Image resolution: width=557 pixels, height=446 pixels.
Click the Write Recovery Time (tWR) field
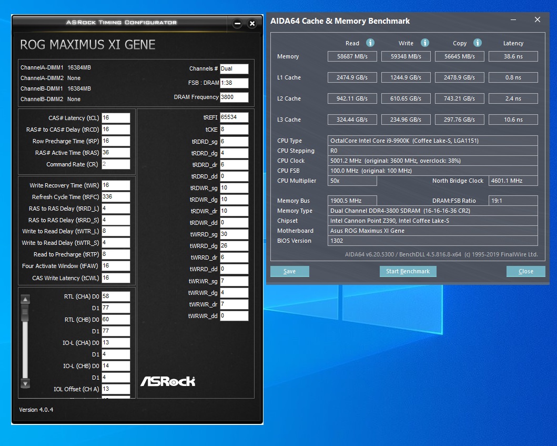pyautogui.click(x=116, y=185)
